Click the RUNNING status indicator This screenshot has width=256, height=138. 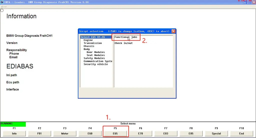pos(13,124)
